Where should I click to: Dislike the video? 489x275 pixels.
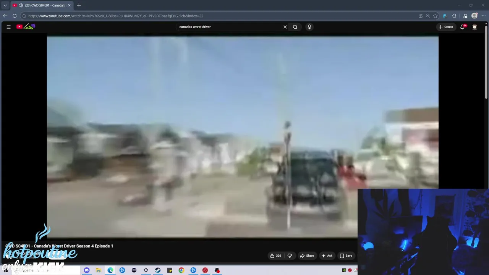point(290,256)
